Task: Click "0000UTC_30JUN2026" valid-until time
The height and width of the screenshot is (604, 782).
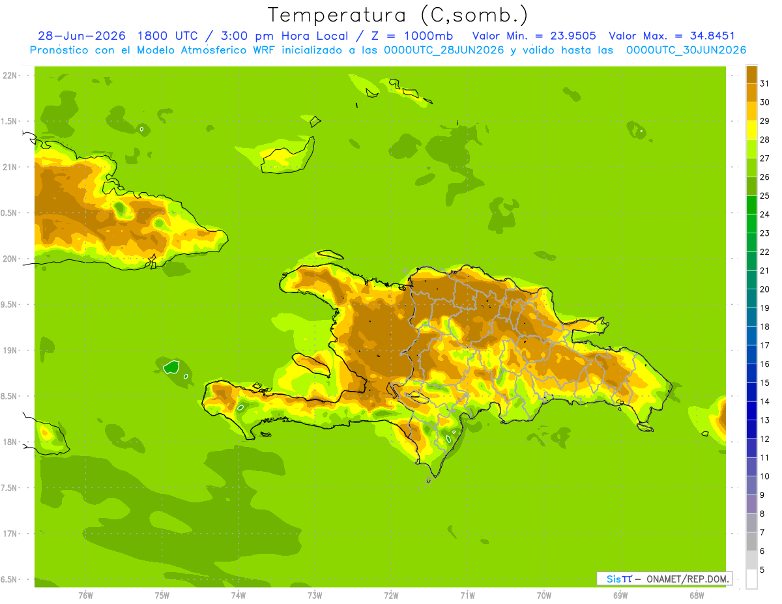Action: pyautogui.click(x=686, y=50)
